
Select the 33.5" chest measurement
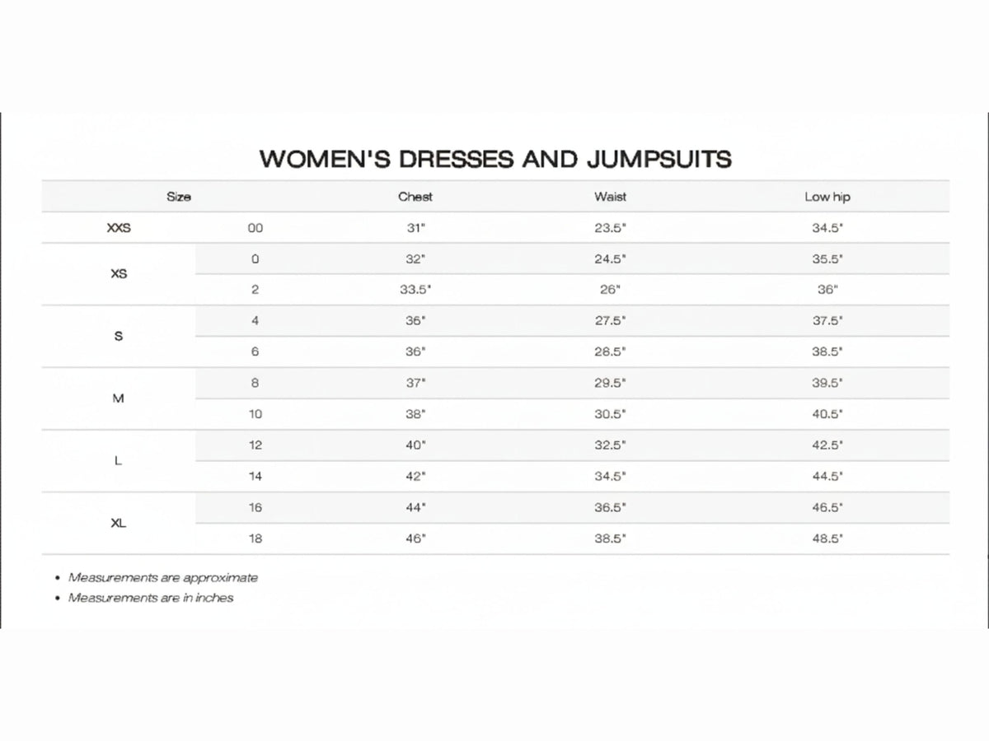point(418,290)
